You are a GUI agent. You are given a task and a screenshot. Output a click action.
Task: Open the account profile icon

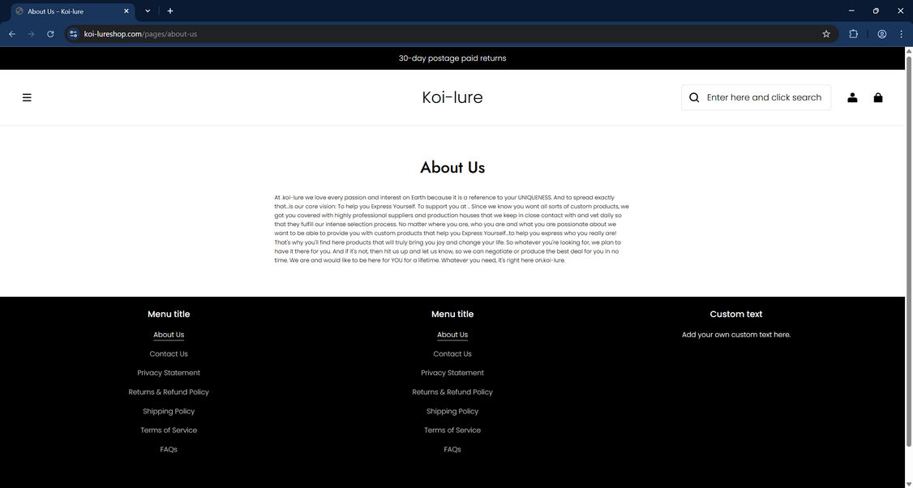tap(852, 97)
